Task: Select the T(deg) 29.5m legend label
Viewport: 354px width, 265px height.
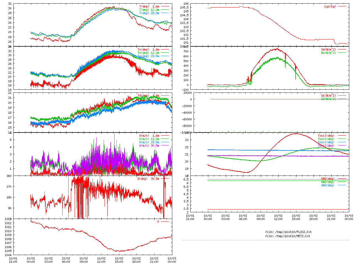Action: coord(149,13)
